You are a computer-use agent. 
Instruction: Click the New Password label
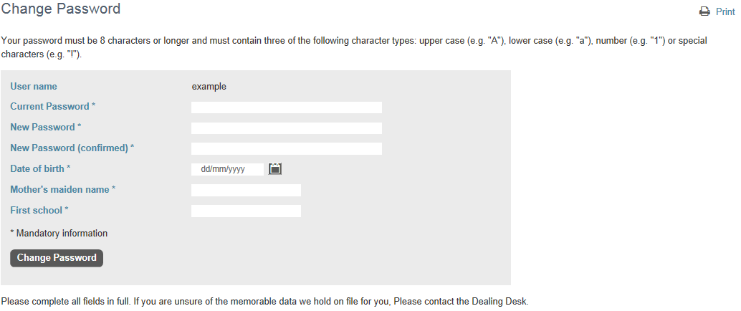[x=46, y=128]
